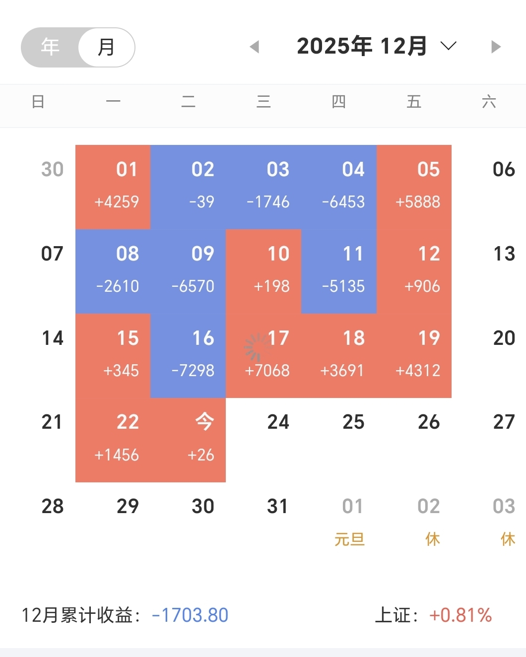Tap December 05 cell showing +5888
The height and width of the screenshot is (657, 526).
414,187
